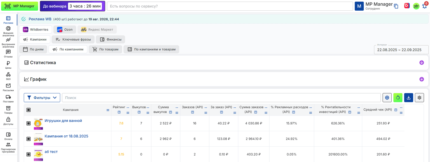The height and width of the screenshot is (162, 430).
Task: Open table settings gear
Action: tap(419, 98)
